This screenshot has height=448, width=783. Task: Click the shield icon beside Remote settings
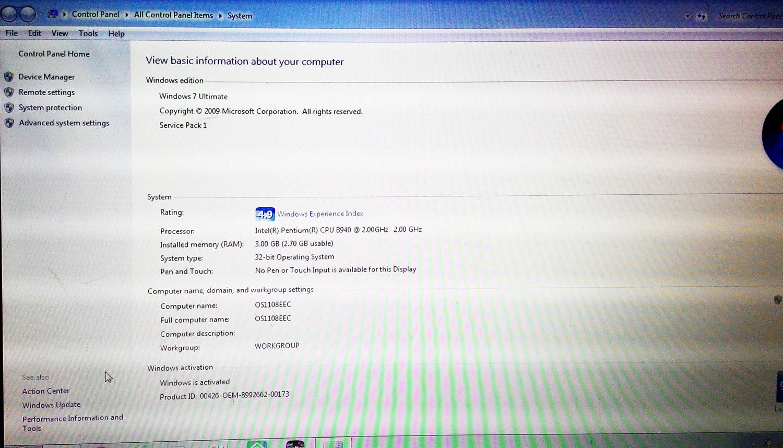pyautogui.click(x=9, y=92)
